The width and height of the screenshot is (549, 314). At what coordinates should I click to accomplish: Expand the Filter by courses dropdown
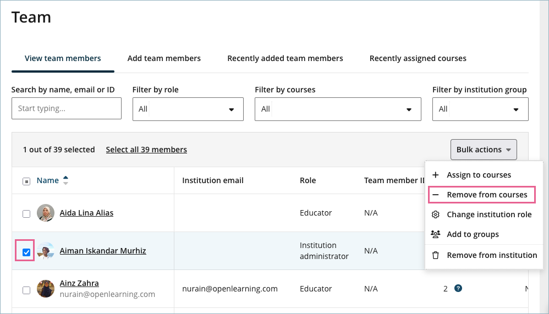click(x=337, y=109)
